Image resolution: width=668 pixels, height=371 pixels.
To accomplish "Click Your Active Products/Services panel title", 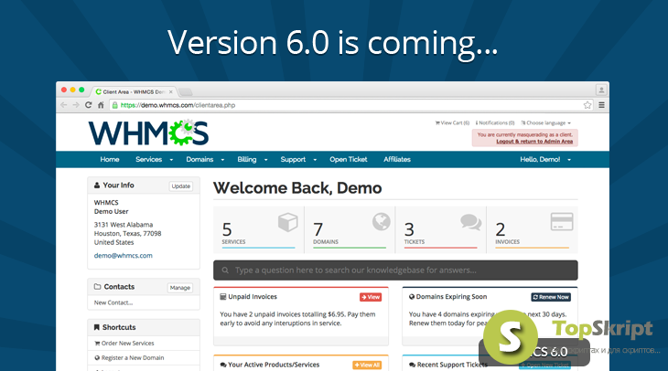I will click(274, 365).
